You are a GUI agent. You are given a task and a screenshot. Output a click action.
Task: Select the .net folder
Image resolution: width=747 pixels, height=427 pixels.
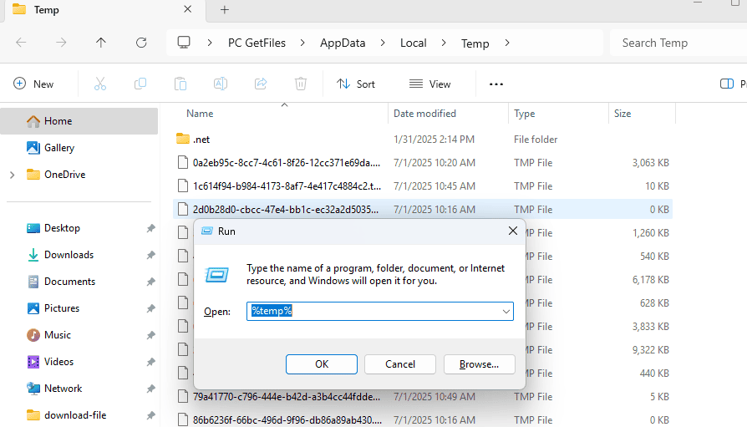[x=423, y=140]
